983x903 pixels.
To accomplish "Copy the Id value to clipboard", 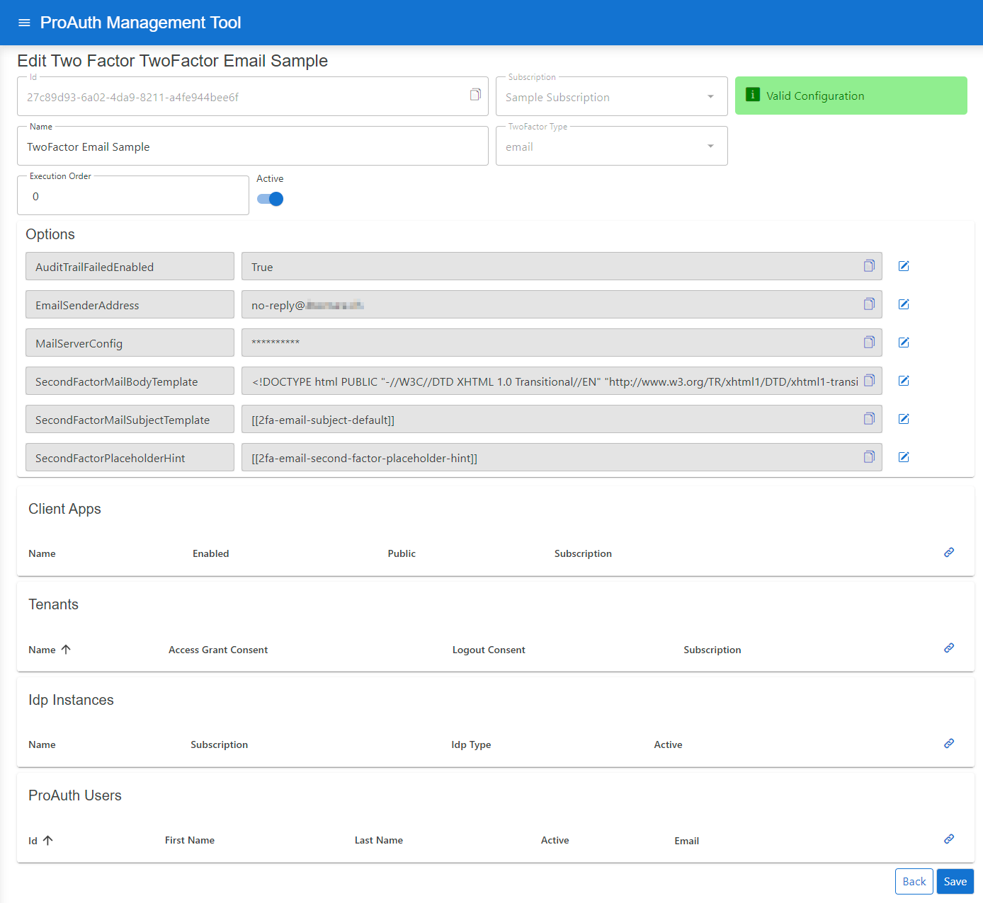I will [475, 95].
